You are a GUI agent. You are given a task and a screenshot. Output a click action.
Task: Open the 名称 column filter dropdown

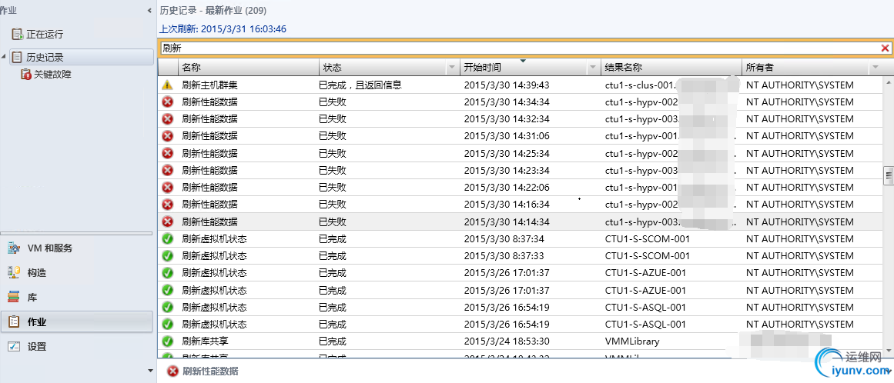[310, 68]
